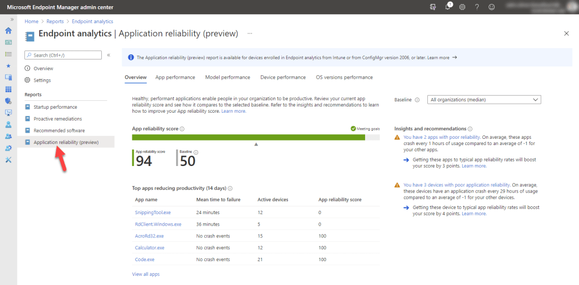Click info icon beside Baseline dropdown label
579x285 pixels.
(x=417, y=100)
